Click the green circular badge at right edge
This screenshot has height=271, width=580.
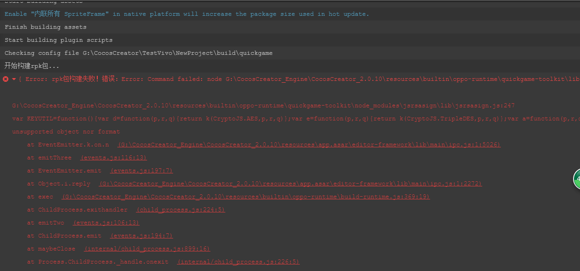click(577, 179)
